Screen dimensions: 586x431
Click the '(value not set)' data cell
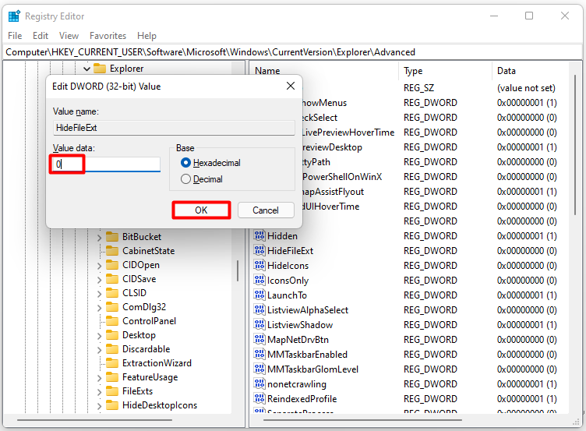click(526, 88)
